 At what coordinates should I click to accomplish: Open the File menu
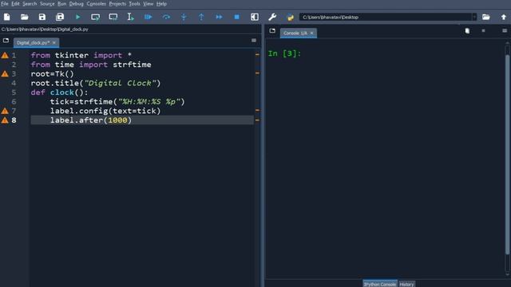point(5,4)
